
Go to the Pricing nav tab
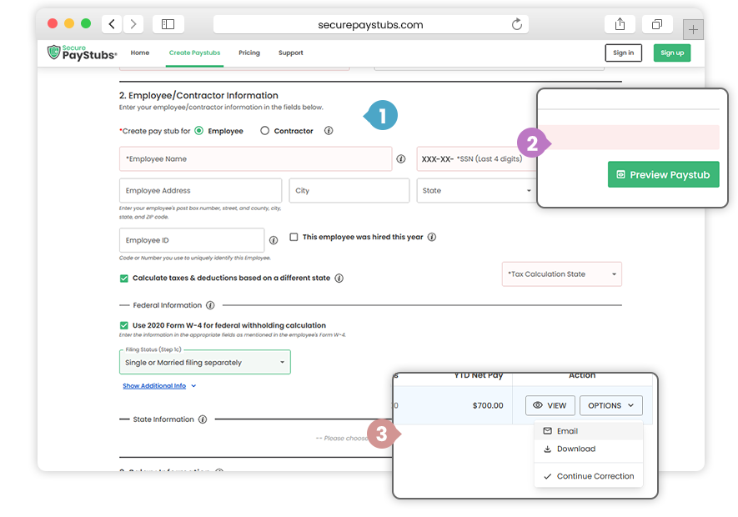249,53
